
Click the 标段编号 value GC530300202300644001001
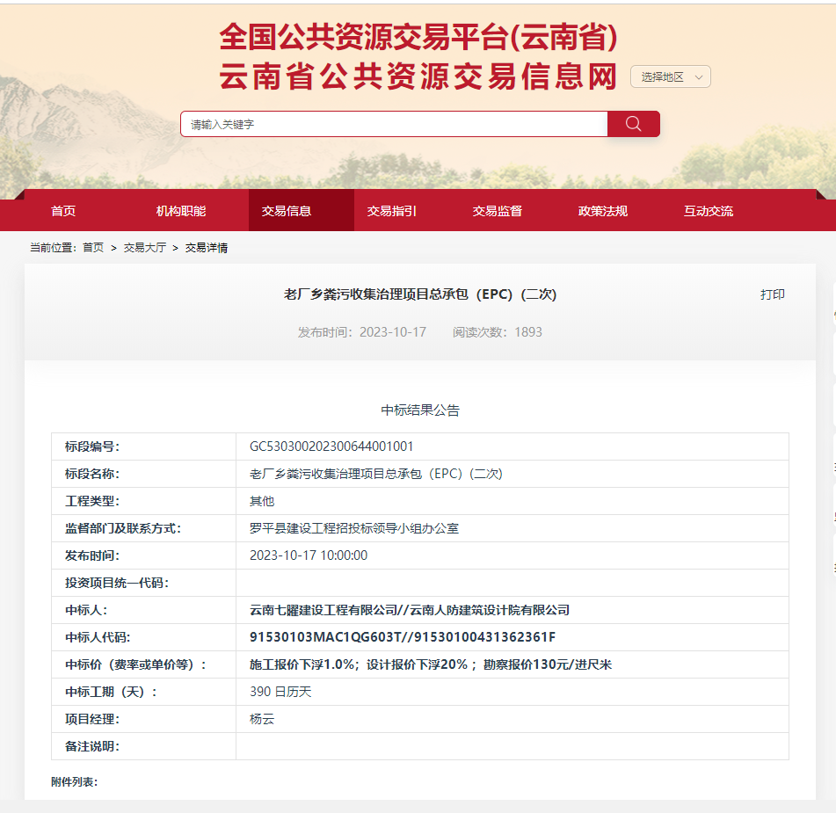point(331,446)
